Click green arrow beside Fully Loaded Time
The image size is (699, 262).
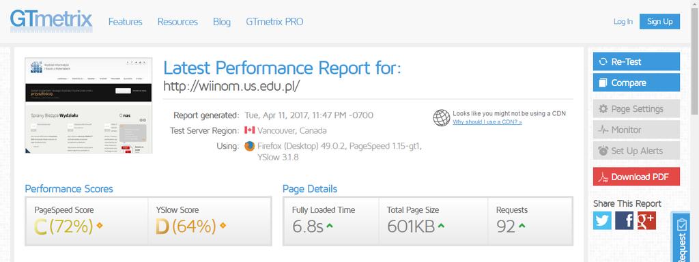point(330,226)
